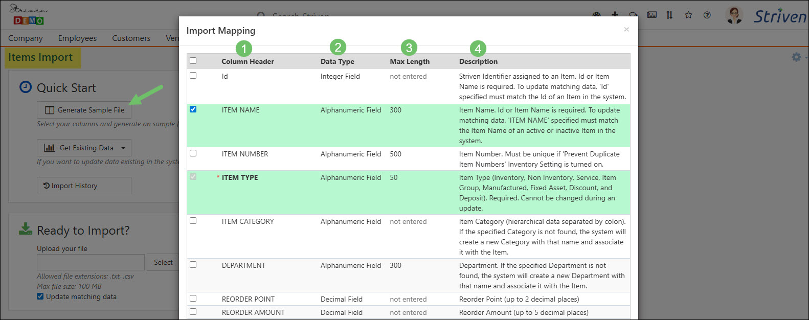This screenshot has height=320, width=809.
Task: Open the Company menu
Action: 26,38
